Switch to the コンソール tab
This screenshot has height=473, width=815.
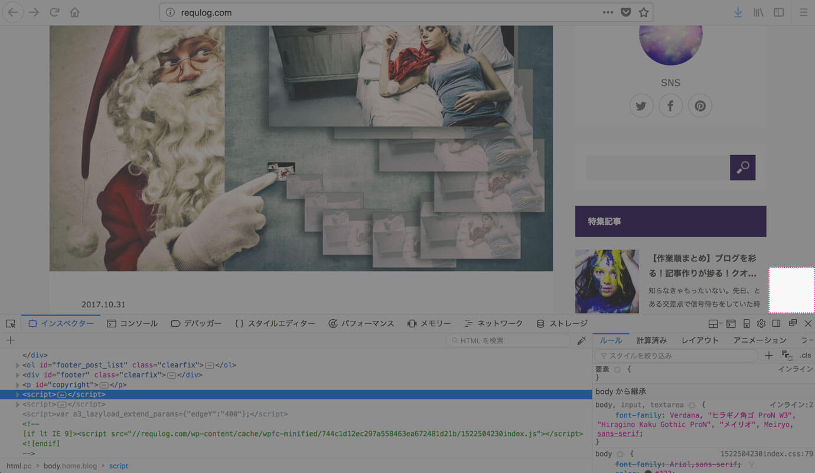(132, 323)
